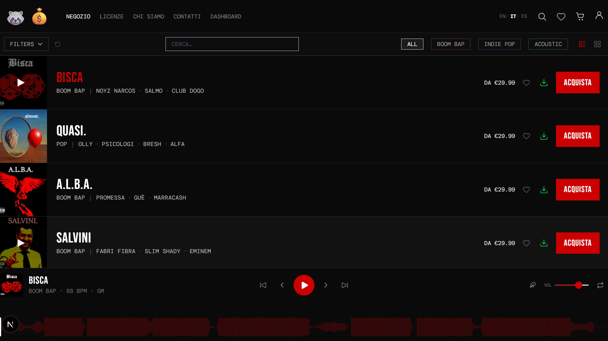Download the Salvini beat
608x341 pixels.
click(544, 243)
